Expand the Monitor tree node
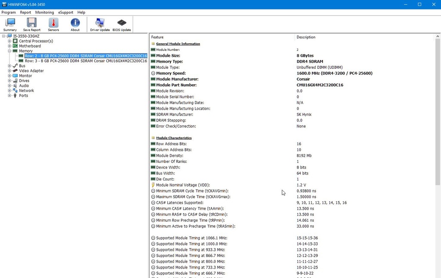The width and height of the screenshot is (441, 278). click(9, 76)
